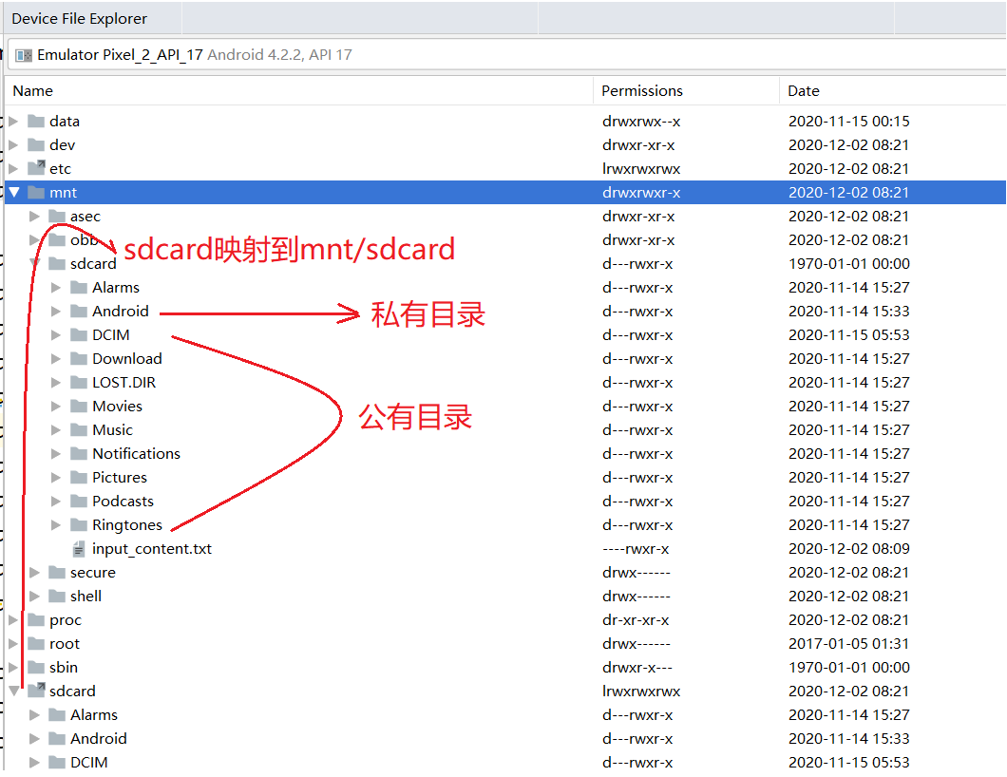Viewport: 1007px width, 777px height.
Task: Click the emulator device icon in selector
Action: 24,55
